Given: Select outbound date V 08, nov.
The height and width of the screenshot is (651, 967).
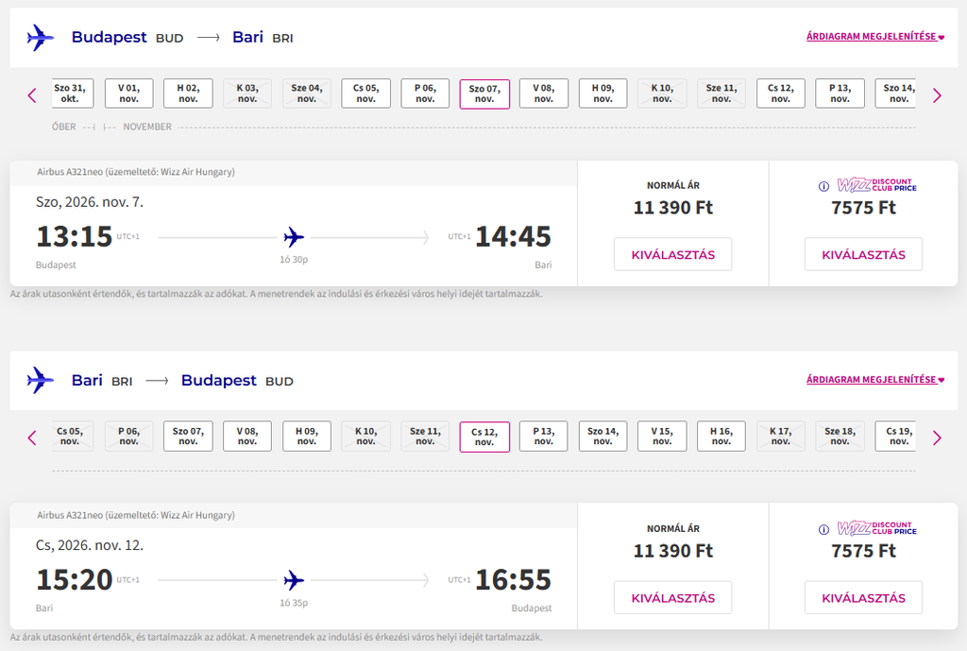Looking at the screenshot, I should click(544, 94).
